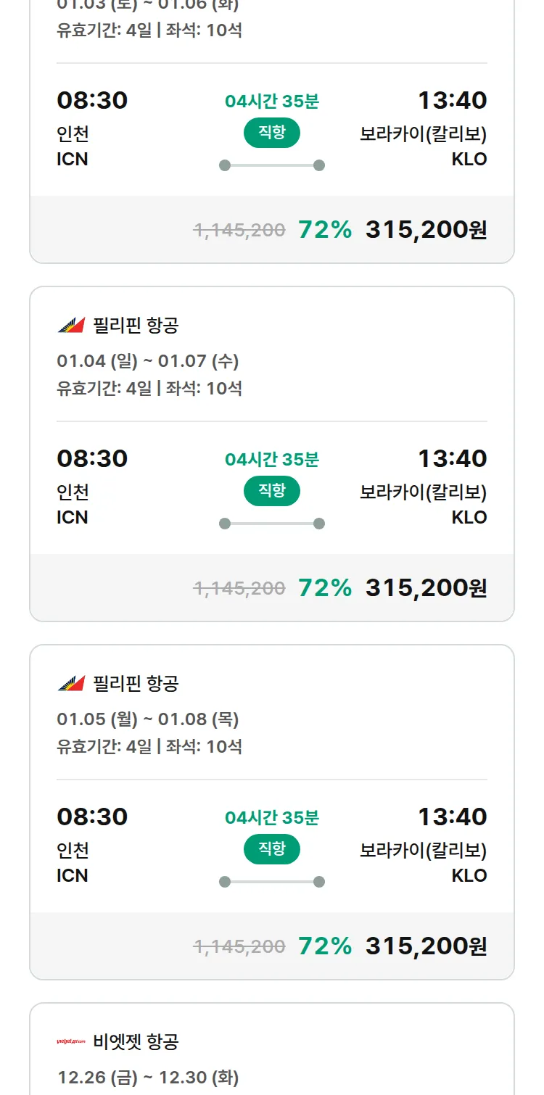Click the 12.26 (금) ~ 12.30 (화) date range
The height and width of the screenshot is (1095, 544).
pyautogui.click(x=148, y=1078)
